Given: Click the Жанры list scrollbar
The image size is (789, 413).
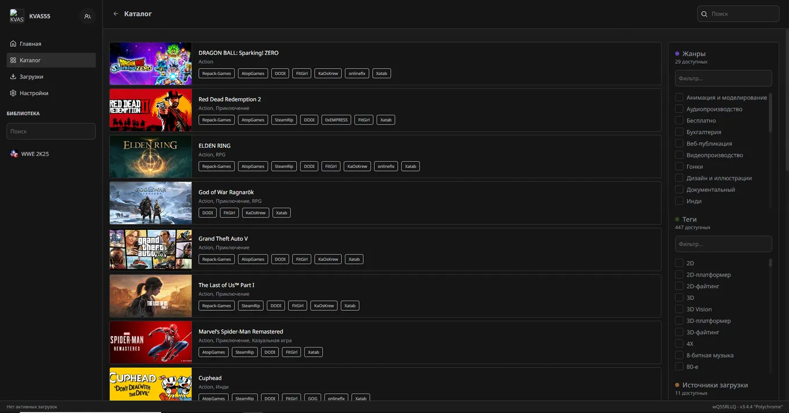Looking at the screenshot, I should point(770,113).
